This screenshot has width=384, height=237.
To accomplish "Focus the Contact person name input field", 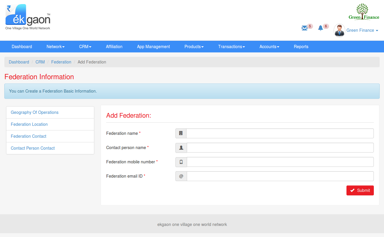I will coord(280,148).
